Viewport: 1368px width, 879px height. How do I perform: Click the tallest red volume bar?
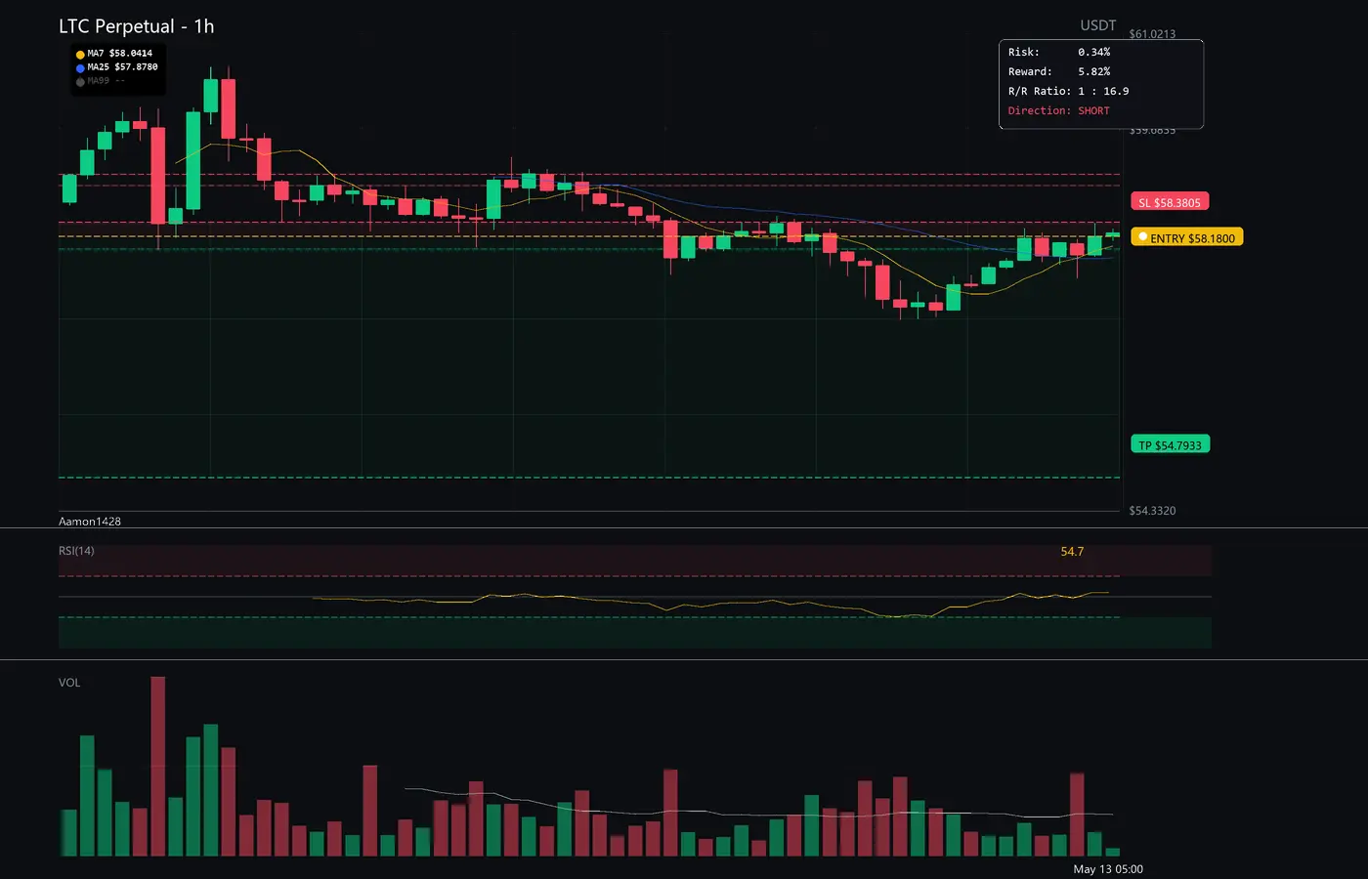pos(158,767)
